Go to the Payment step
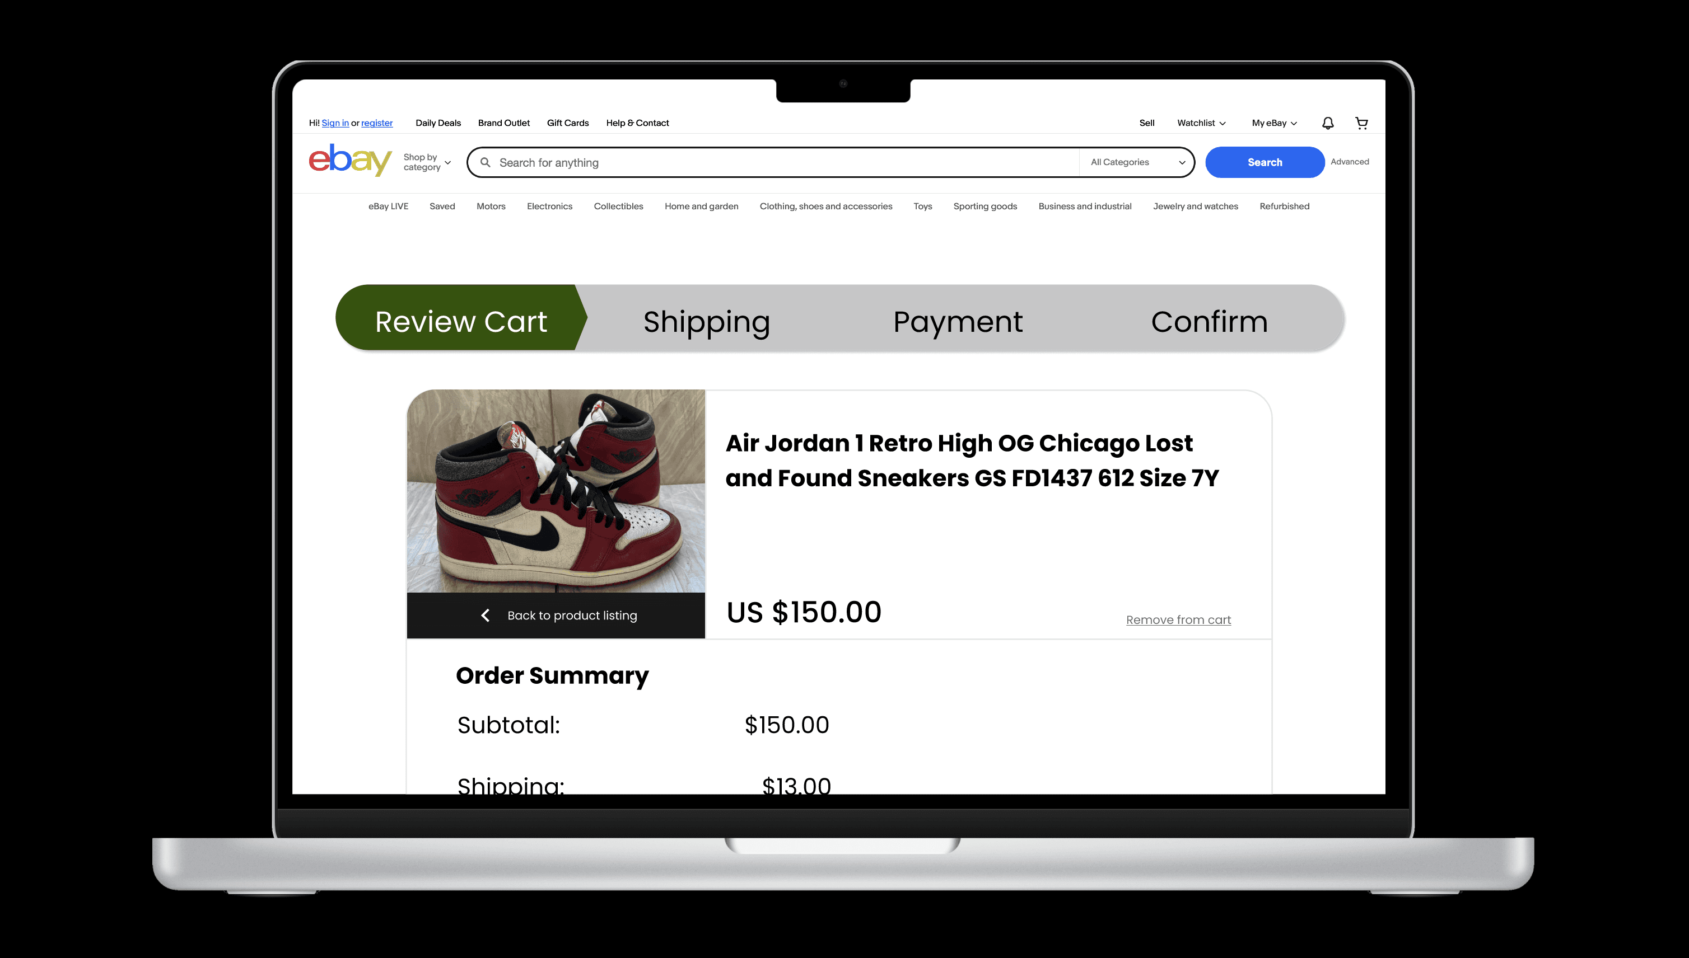The height and width of the screenshot is (958, 1689). point(958,322)
